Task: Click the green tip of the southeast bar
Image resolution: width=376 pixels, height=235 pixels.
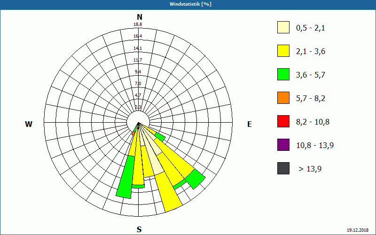Action: (x=196, y=179)
